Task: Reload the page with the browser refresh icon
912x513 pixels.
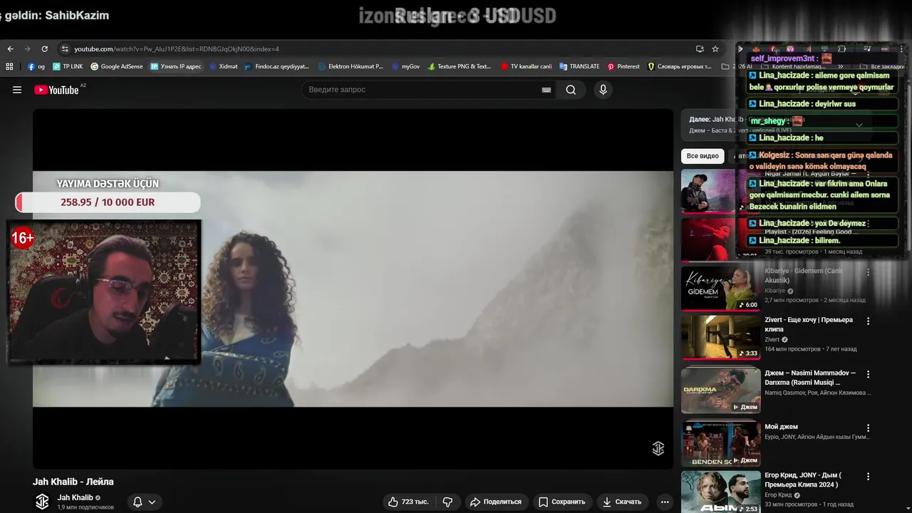Action: coord(44,49)
